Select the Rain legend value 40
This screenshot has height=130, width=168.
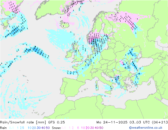[43, 128]
